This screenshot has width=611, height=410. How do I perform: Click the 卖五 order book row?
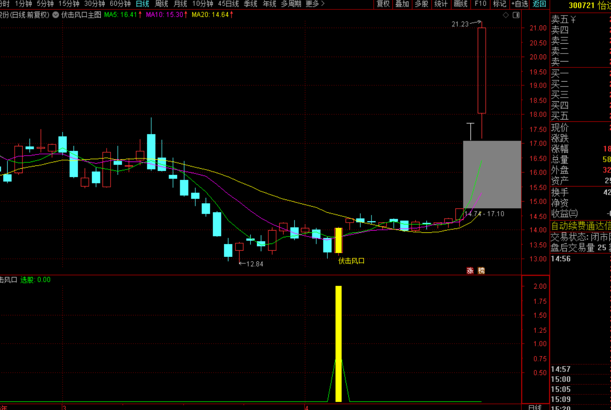[x=581, y=20]
